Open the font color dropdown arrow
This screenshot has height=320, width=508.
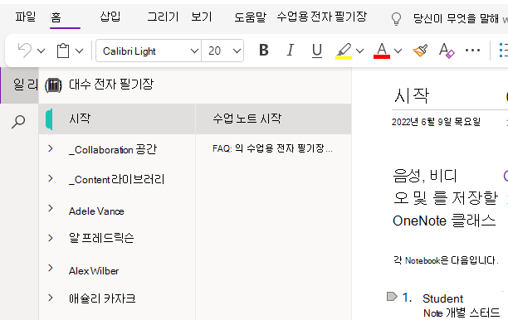398,51
